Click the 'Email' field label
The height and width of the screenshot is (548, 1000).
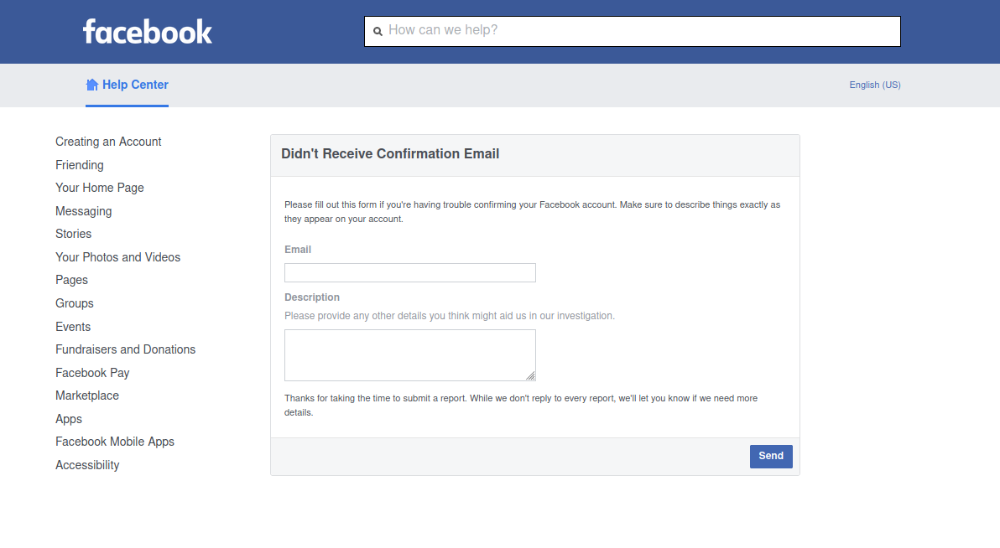coord(298,250)
